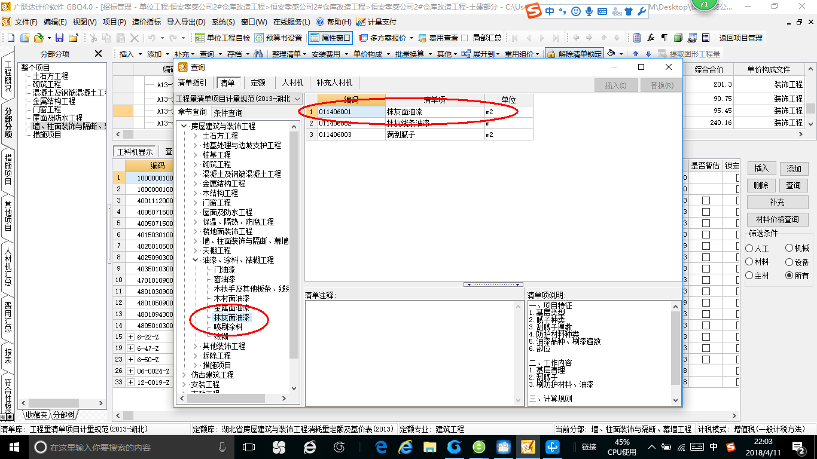
Task: Collapse the 油漆、涂料、裱糊工程 node
Action: pyautogui.click(x=196, y=260)
